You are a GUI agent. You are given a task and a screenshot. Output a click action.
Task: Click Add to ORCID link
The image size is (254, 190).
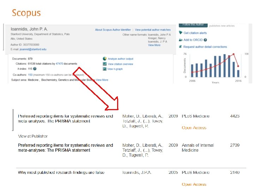[x=193, y=40]
